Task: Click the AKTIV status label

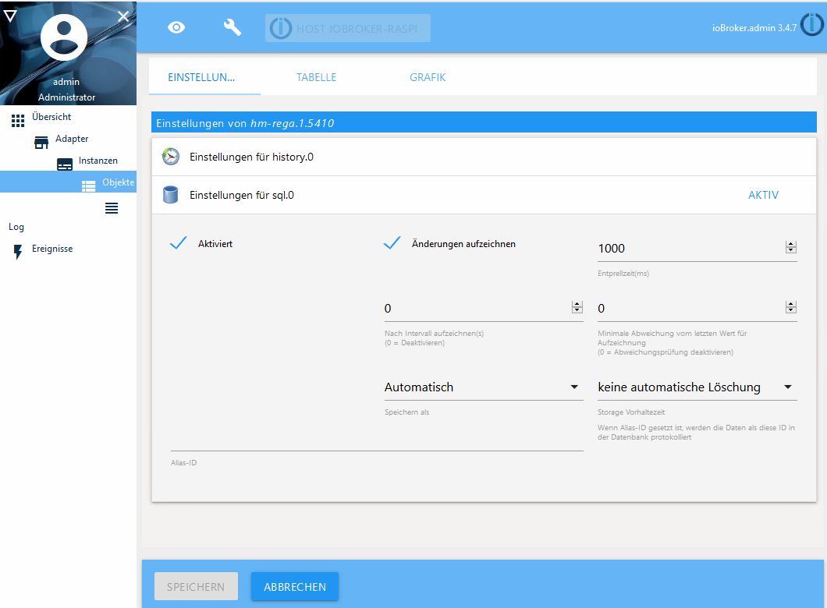Action: (x=763, y=195)
